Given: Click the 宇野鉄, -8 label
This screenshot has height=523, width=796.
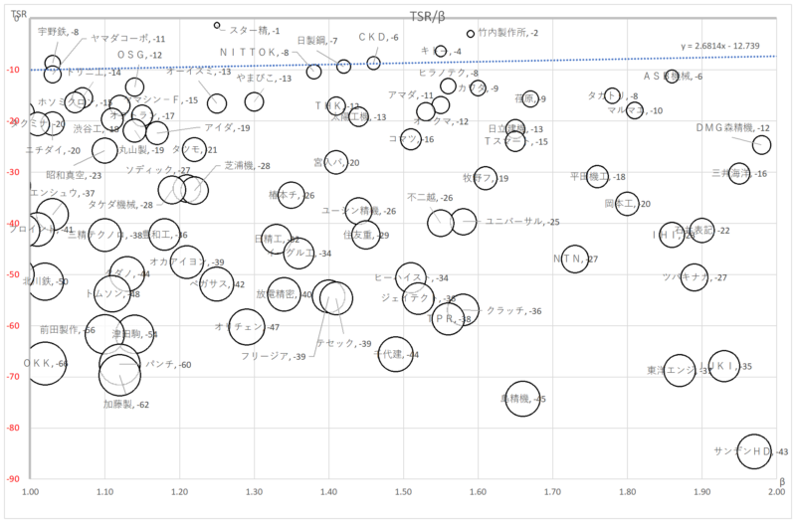Looking at the screenshot, I should click(x=59, y=32).
